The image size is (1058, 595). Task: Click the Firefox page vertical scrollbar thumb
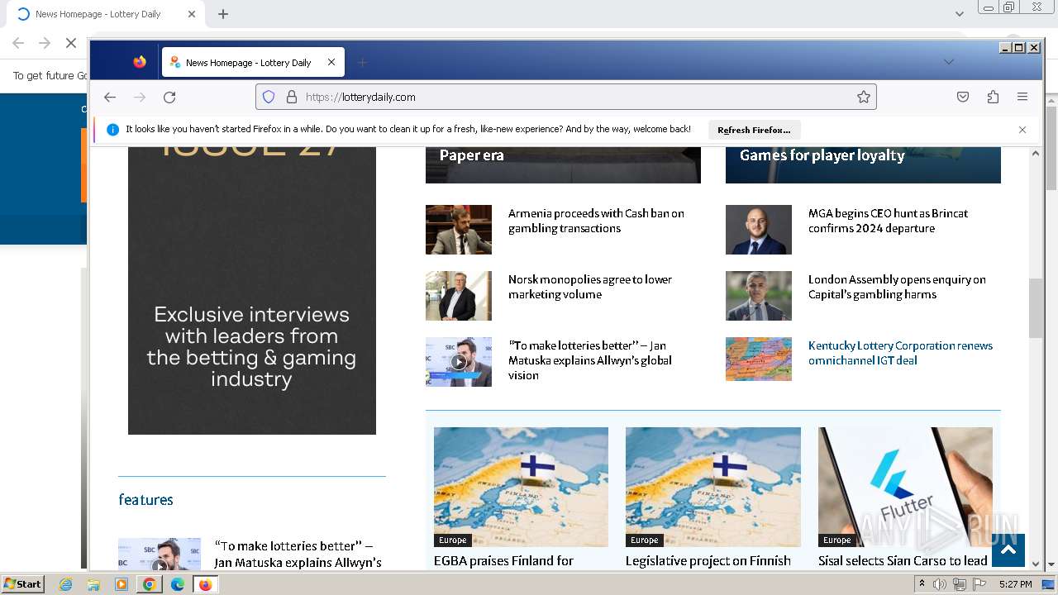[x=1036, y=307]
